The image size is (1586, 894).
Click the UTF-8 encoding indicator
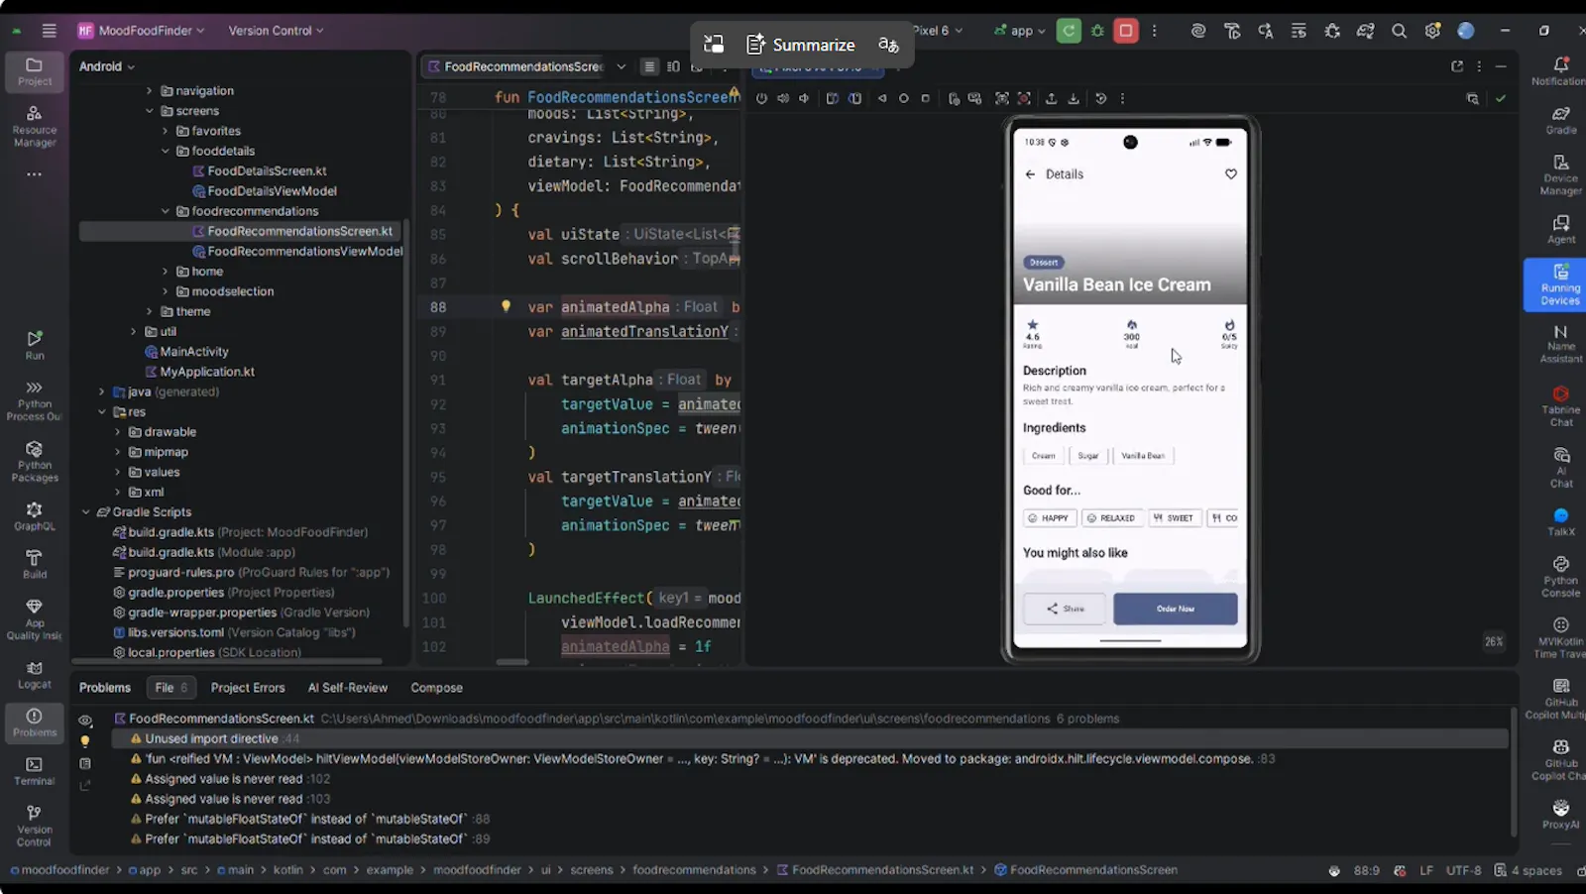tap(1463, 870)
